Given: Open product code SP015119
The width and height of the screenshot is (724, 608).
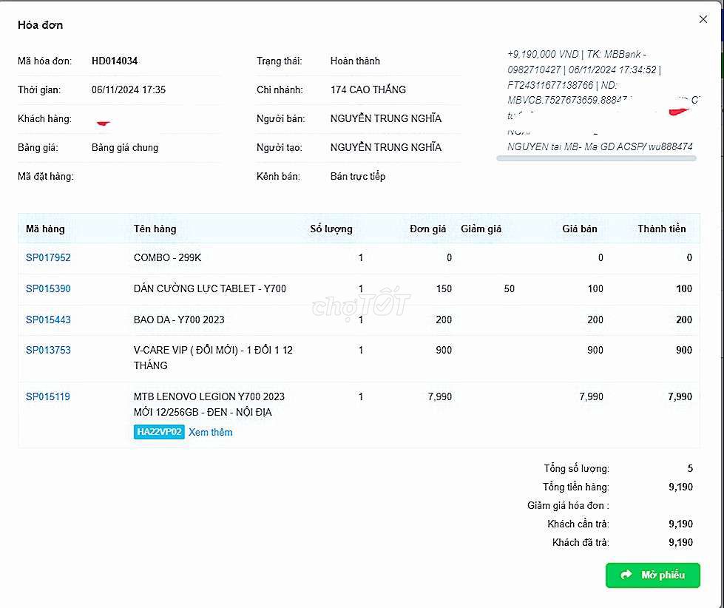Looking at the screenshot, I should (x=47, y=396).
